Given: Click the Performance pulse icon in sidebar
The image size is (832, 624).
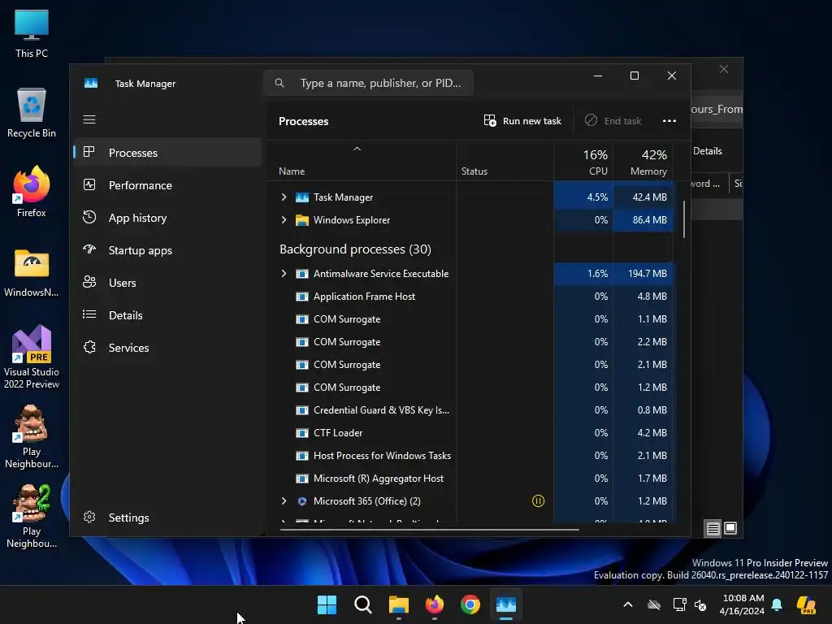Looking at the screenshot, I should pyautogui.click(x=89, y=184).
